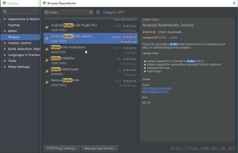Select Keymap in Settings sidebar
Image resolution: width=238 pixels, height=153 pixels.
pos(14,25)
